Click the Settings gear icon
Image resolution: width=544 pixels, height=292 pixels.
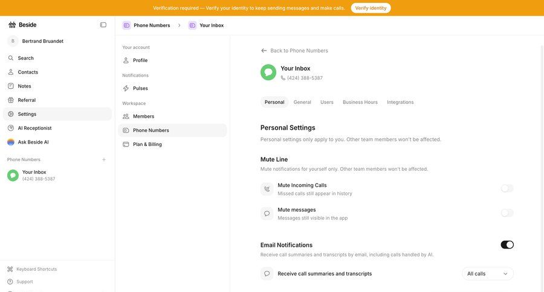pos(11,114)
